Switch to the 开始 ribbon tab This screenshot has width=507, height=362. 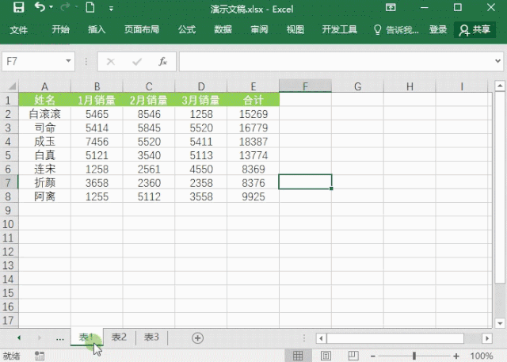(x=61, y=30)
